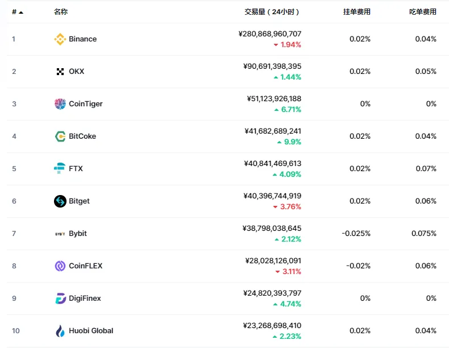Sort by 吃单费用 column header
Screen dimensions: 449x348
pos(423,12)
